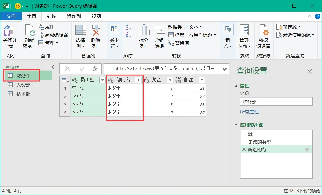Screen dimensions: 322x195
Task: Sort descending with Z-A icon
Action: click(128, 35)
